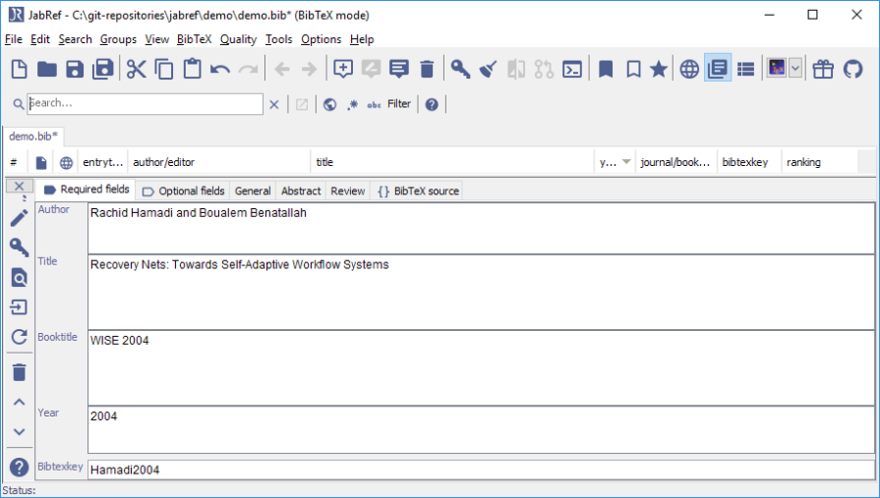This screenshot has height=498, width=880.
Task: Open an existing library folder icon
Action: 47,69
